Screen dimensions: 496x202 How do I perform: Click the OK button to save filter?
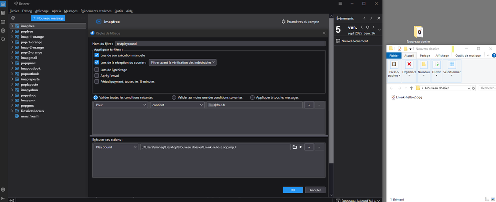pos(293,190)
